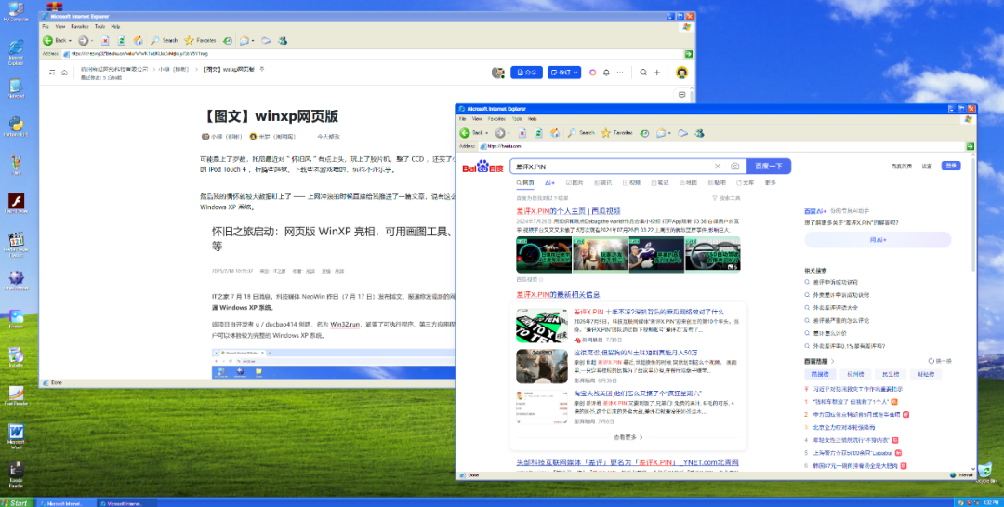Click the Baidu paw logo
This screenshot has height=507, width=1004.
click(x=482, y=167)
